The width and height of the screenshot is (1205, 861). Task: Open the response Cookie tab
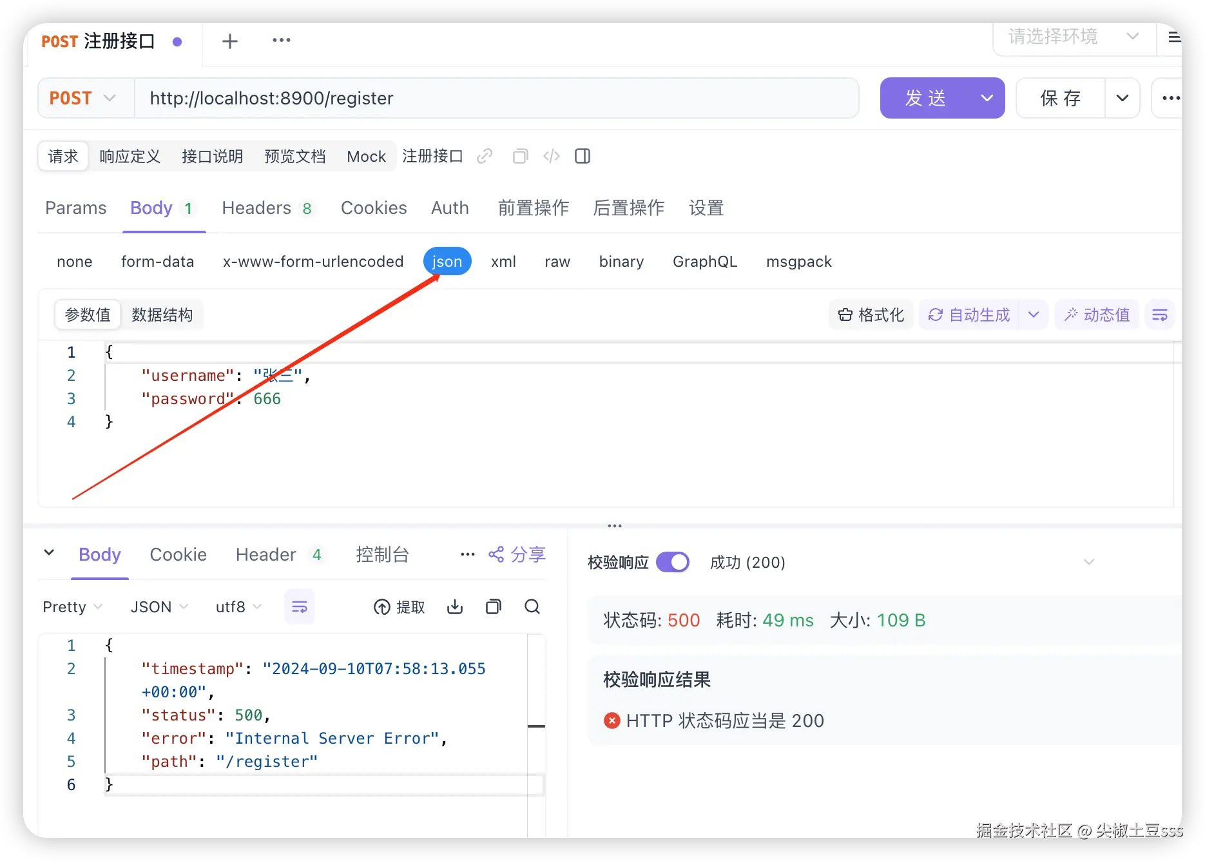click(x=178, y=554)
